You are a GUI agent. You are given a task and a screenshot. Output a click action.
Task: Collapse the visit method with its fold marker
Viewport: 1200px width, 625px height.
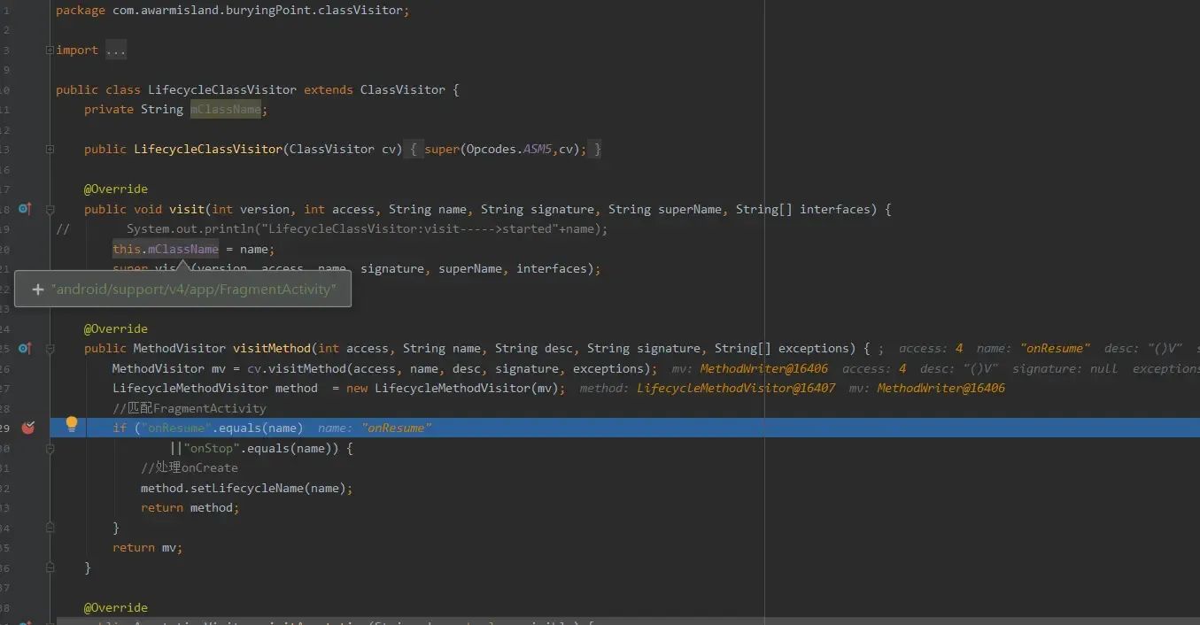tap(50, 210)
